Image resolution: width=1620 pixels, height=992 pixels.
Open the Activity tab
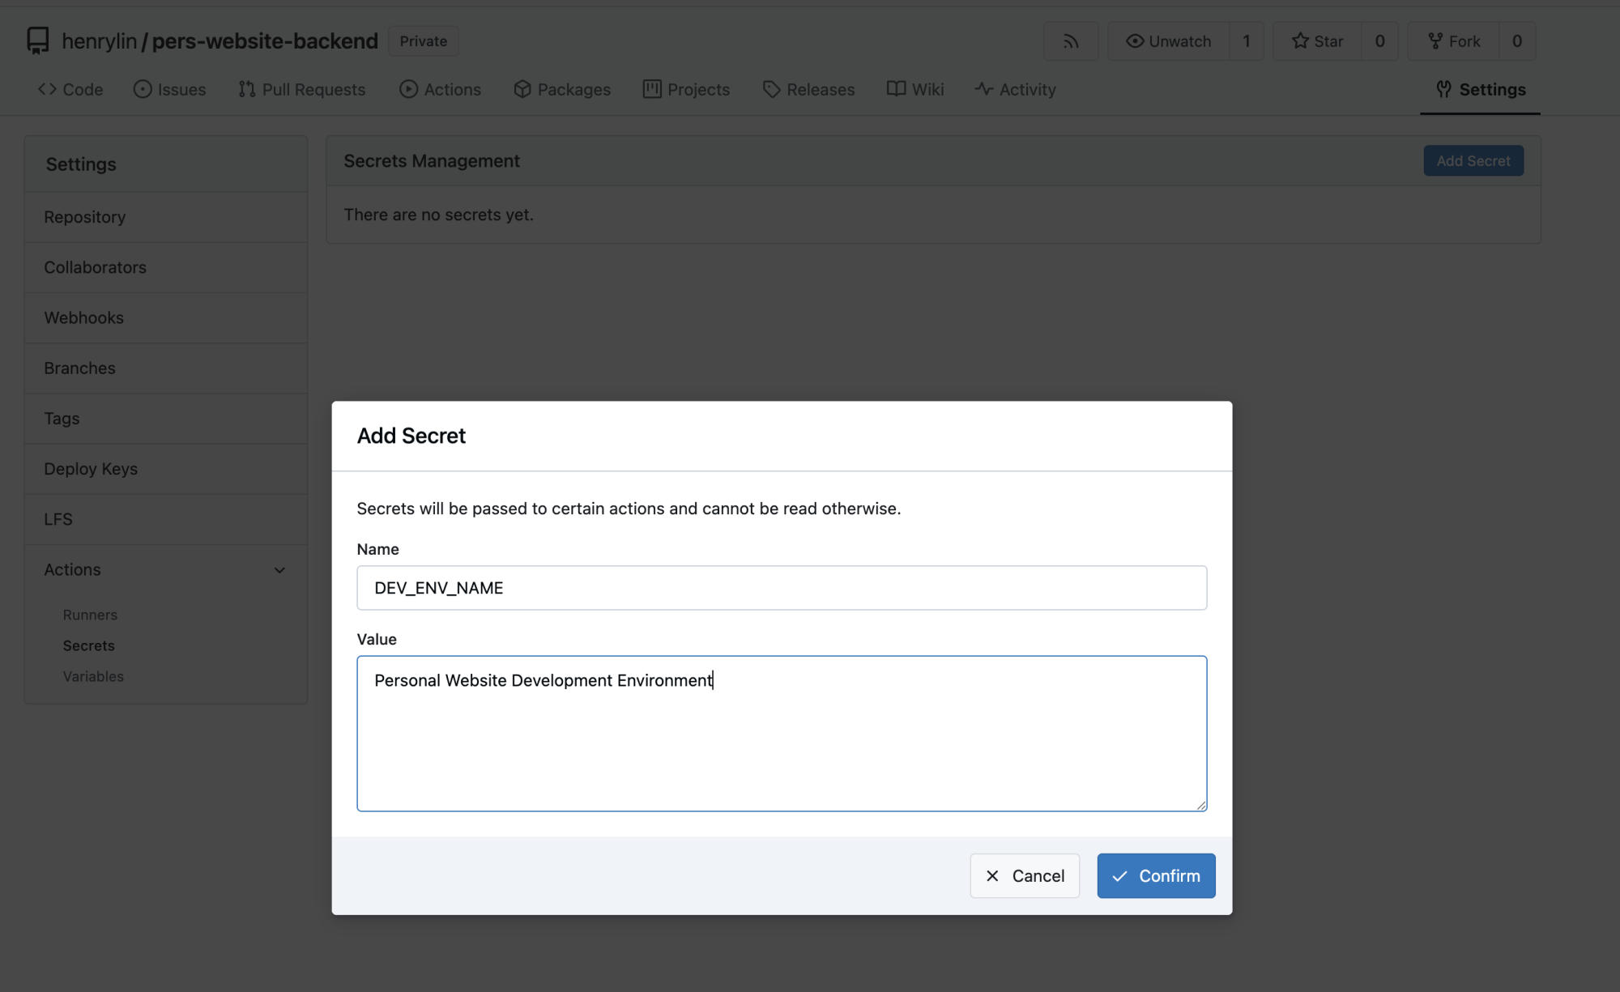pyautogui.click(x=1015, y=90)
